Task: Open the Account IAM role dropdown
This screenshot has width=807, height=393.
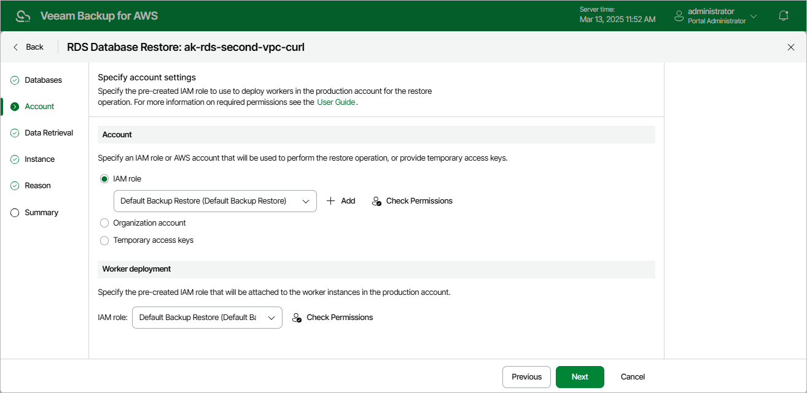Action: pos(215,201)
